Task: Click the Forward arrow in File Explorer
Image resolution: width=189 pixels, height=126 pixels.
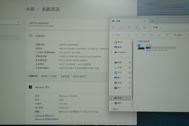Action: pos(121,28)
